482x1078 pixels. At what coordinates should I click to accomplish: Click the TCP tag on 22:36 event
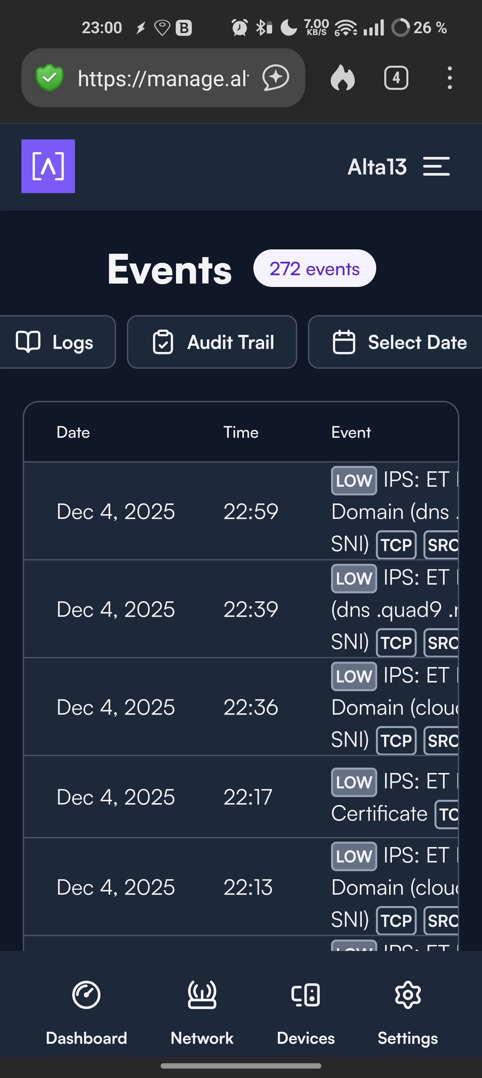(x=396, y=741)
